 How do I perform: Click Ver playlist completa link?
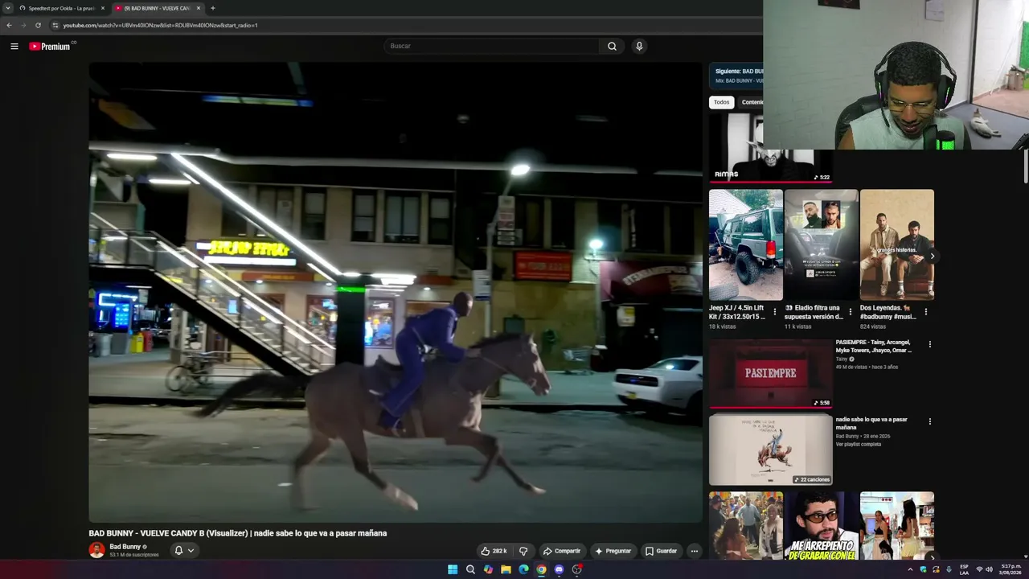(859, 444)
